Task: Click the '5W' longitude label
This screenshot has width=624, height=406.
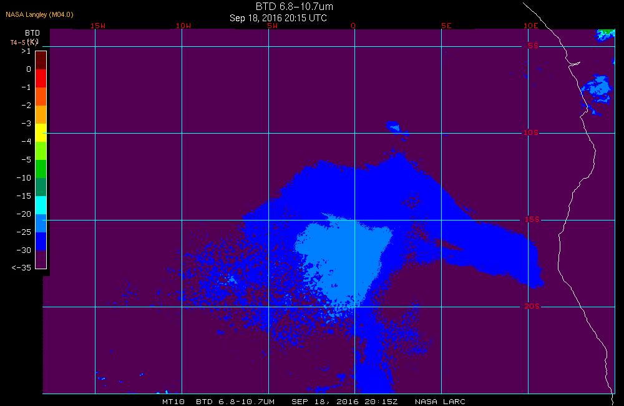Action: pyautogui.click(x=273, y=26)
